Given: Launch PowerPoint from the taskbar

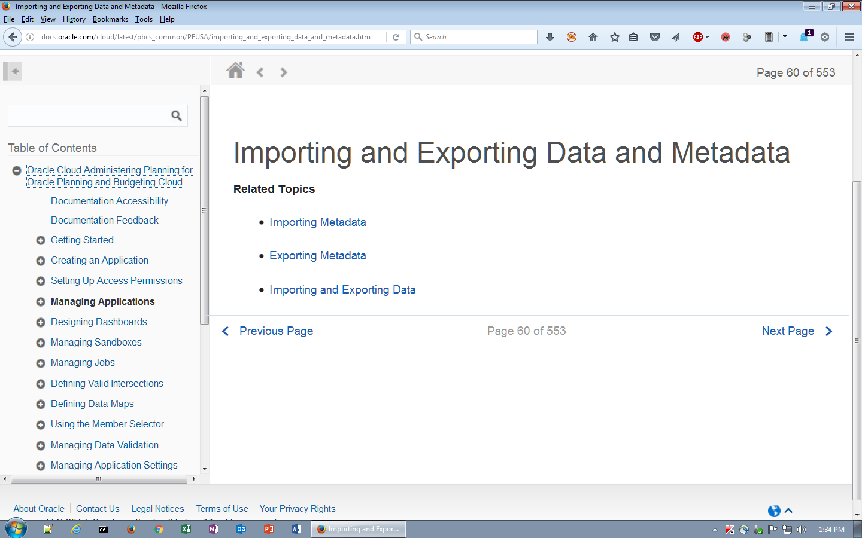Looking at the screenshot, I should (269, 529).
